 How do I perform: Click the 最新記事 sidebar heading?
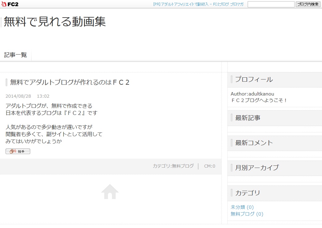tap(248, 118)
